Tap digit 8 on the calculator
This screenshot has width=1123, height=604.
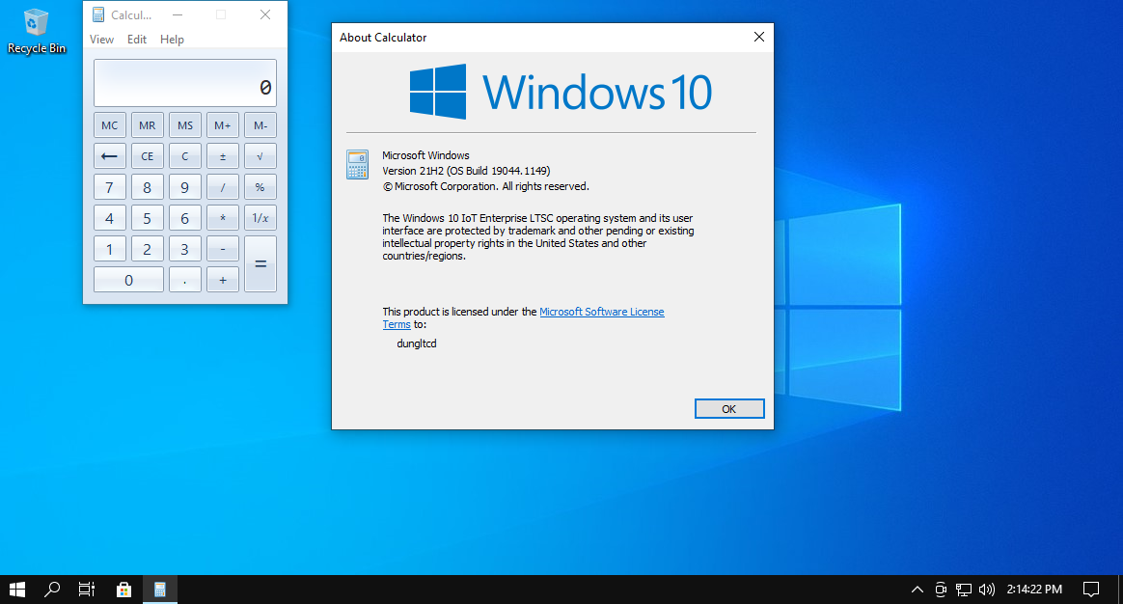[x=147, y=187]
